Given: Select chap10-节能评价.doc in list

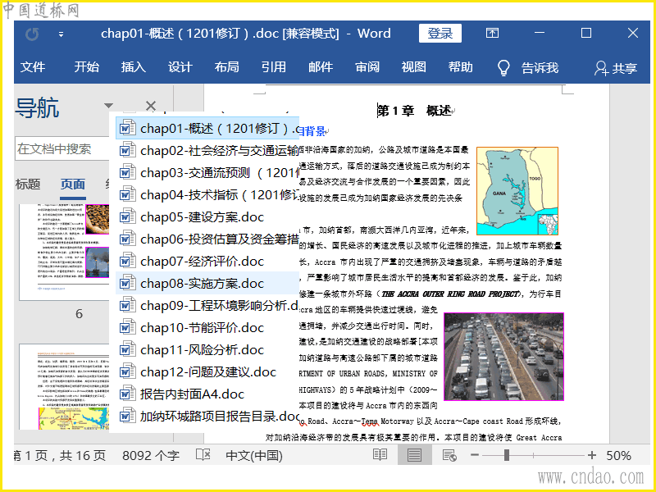Looking at the screenshot, I should tap(207, 327).
